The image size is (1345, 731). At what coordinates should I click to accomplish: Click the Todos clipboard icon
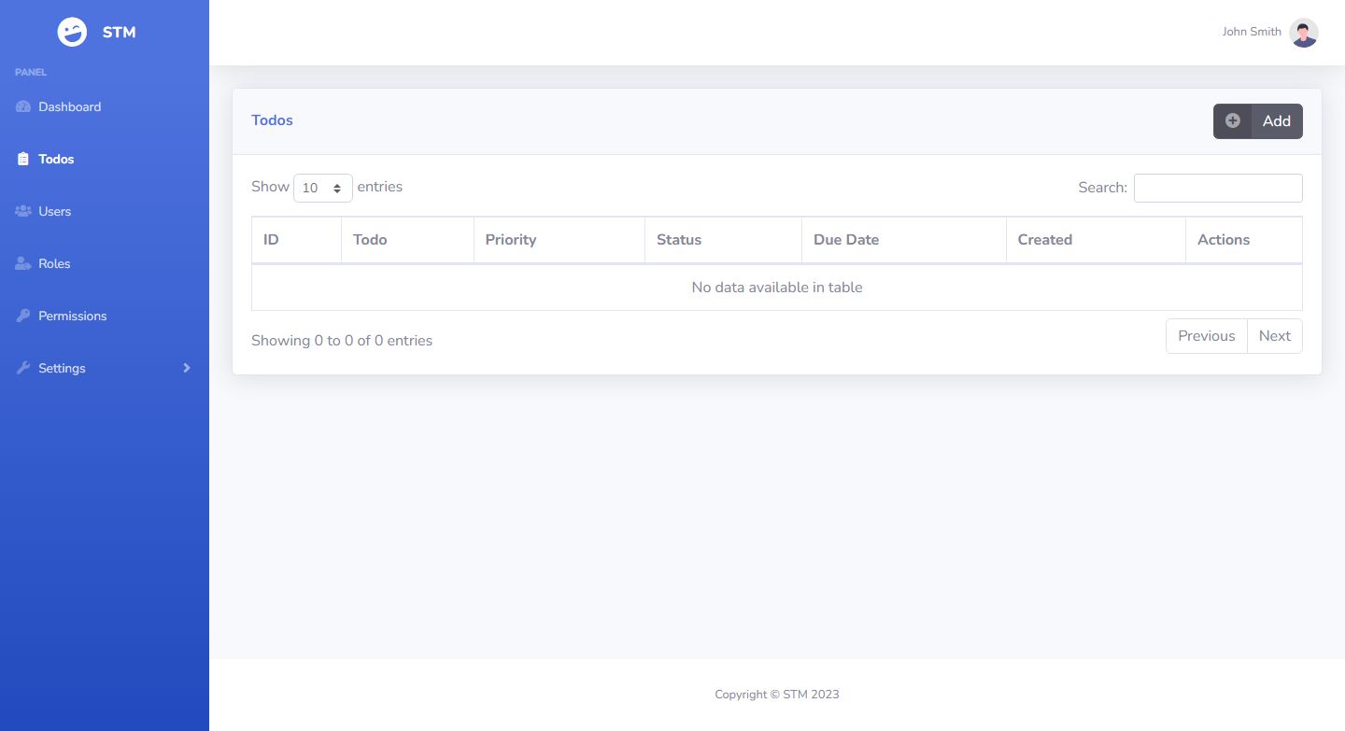point(23,159)
